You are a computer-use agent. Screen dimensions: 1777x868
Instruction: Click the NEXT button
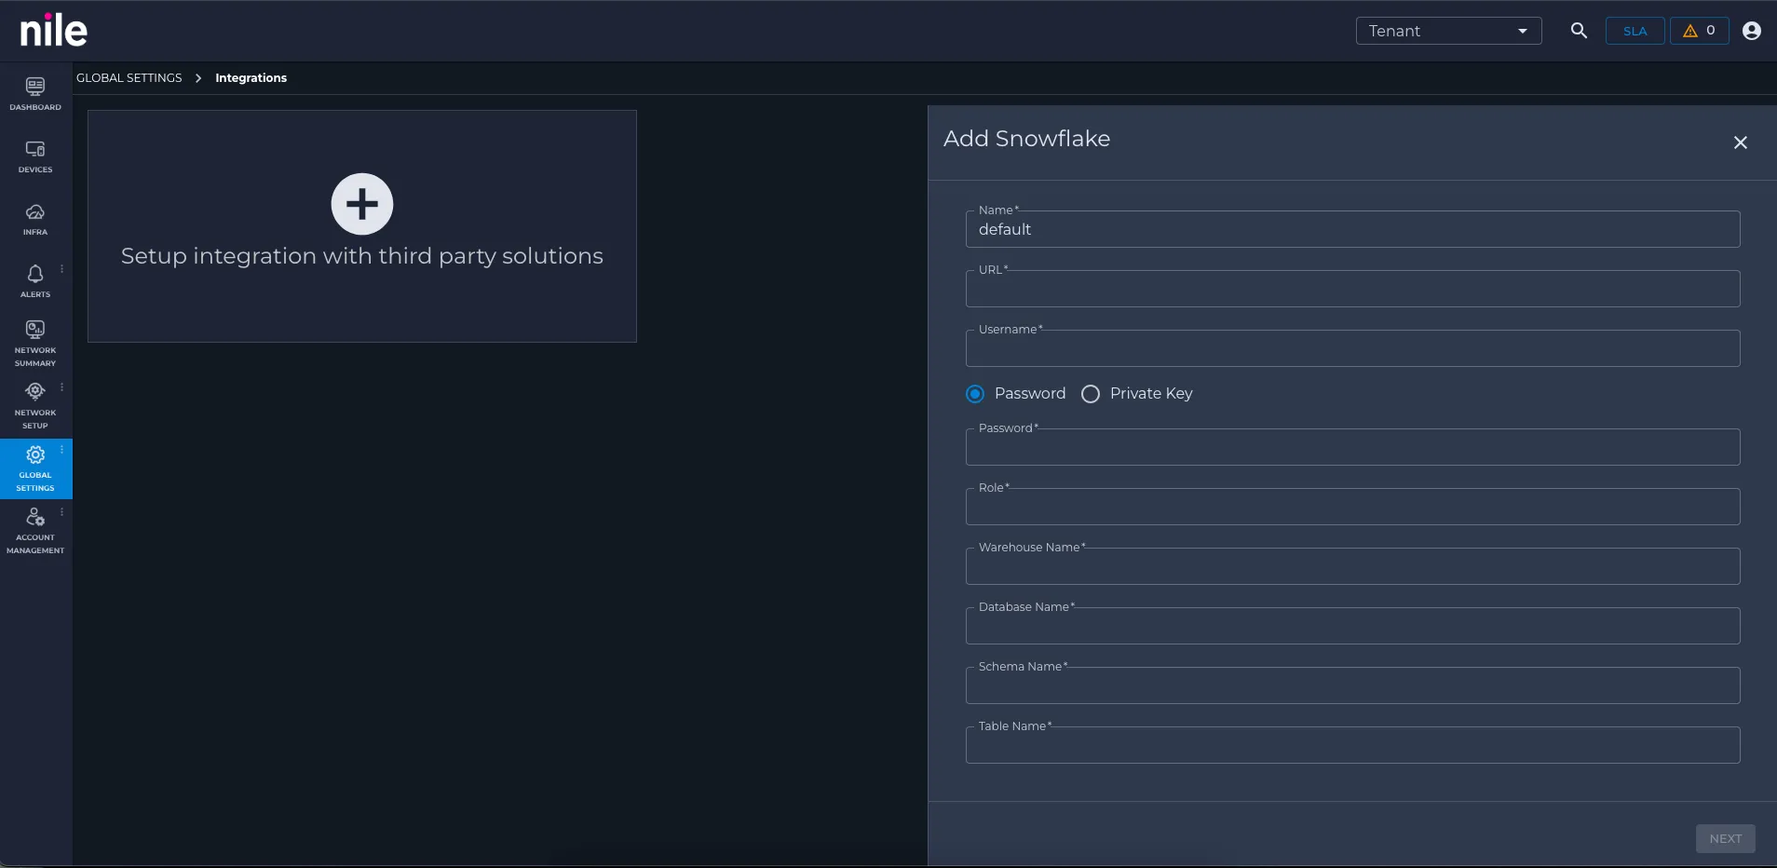pos(1726,838)
